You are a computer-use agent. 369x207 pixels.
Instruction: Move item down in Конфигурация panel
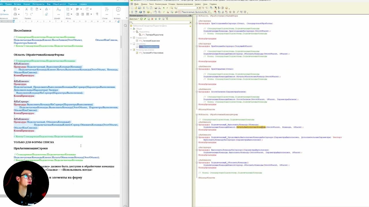(159, 19)
